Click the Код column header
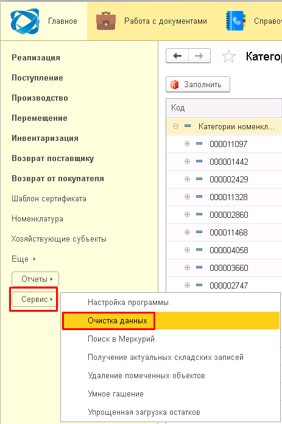 click(224, 107)
